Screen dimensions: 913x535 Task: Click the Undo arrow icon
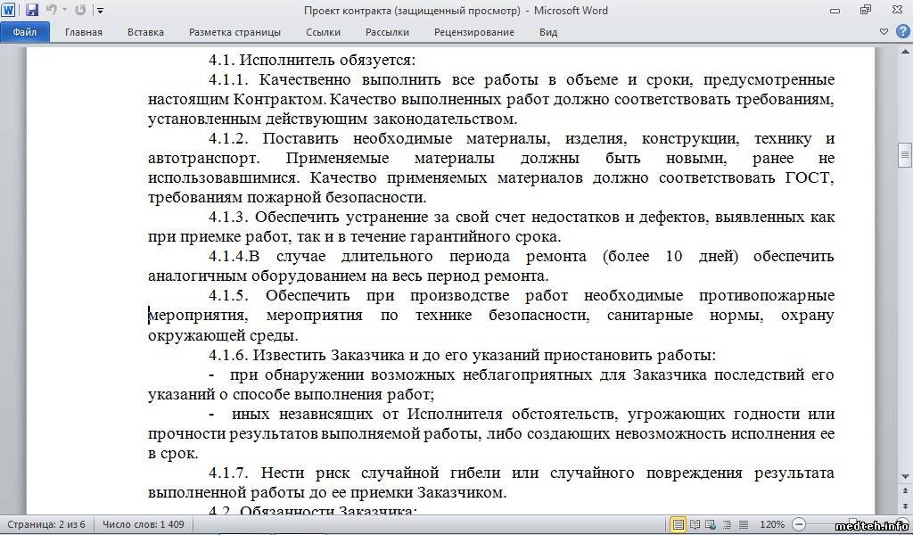tap(52, 11)
